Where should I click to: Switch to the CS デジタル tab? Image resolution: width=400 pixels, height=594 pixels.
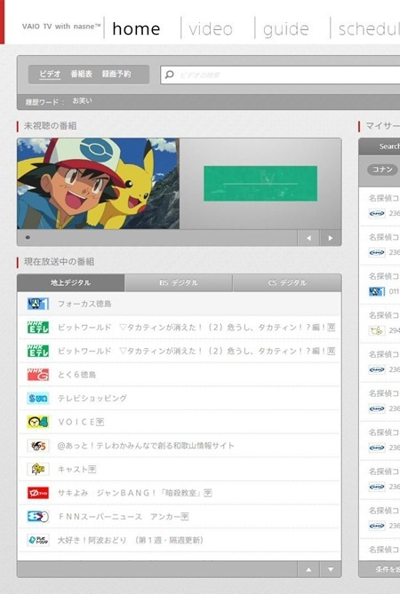[287, 282]
